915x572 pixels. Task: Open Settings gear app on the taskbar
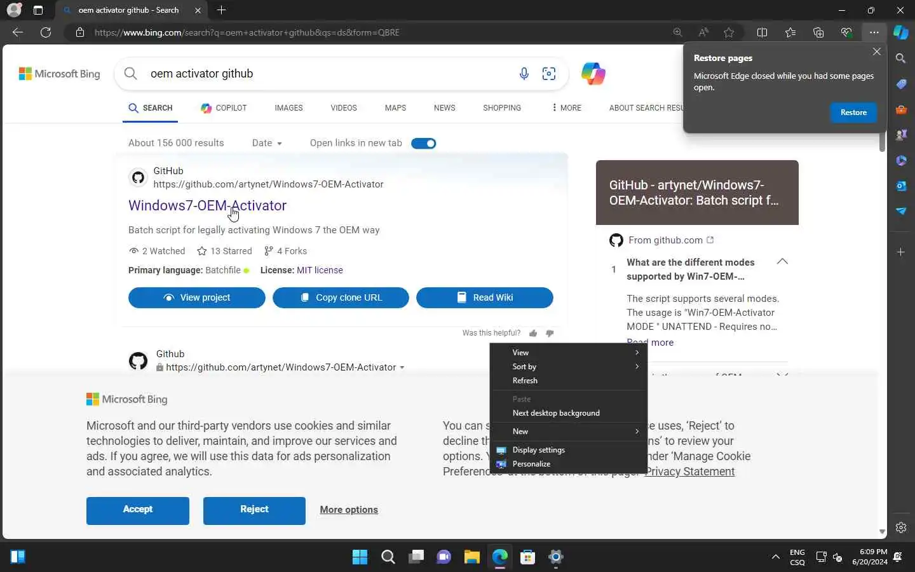coord(556,557)
